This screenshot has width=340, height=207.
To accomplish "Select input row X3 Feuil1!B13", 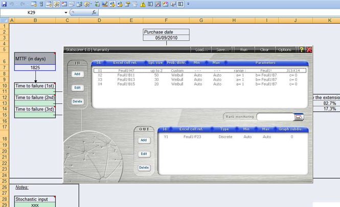I will 200,80.
